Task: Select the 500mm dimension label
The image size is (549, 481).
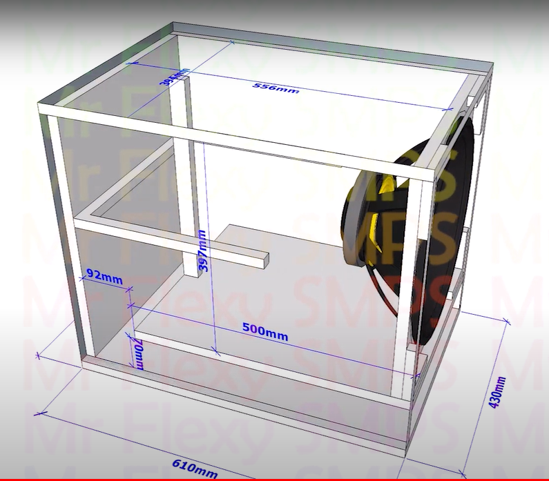Action: [265, 332]
